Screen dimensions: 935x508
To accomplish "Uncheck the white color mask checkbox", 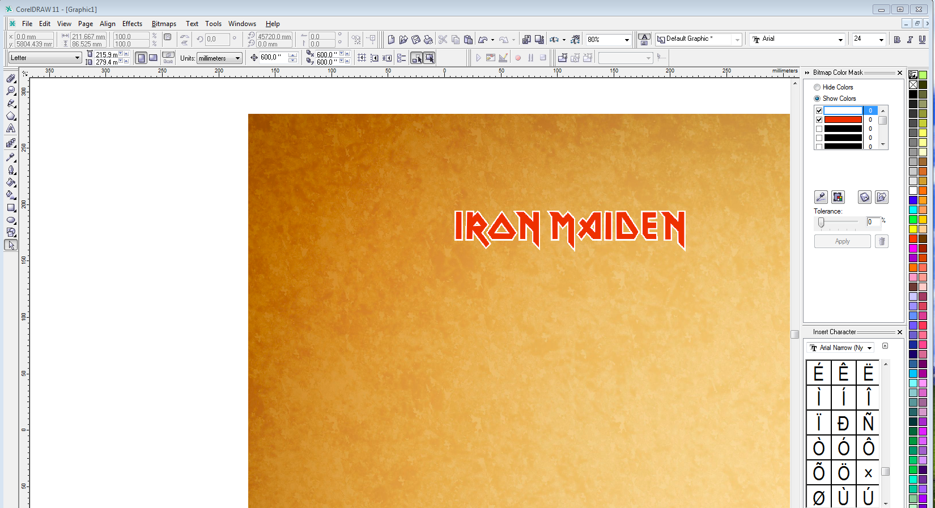I will pos(819,111).
